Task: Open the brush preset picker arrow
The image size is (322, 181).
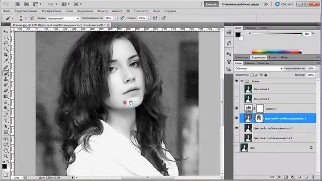Action: tap(26, 18)
